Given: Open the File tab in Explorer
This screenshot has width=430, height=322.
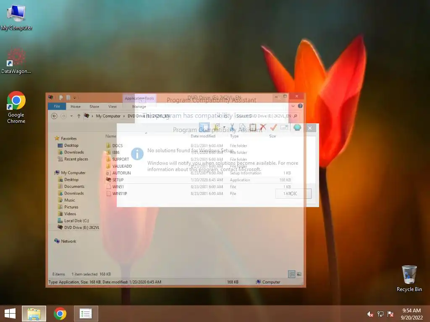Looking at the screenshot, I should [x=57, y=106].
